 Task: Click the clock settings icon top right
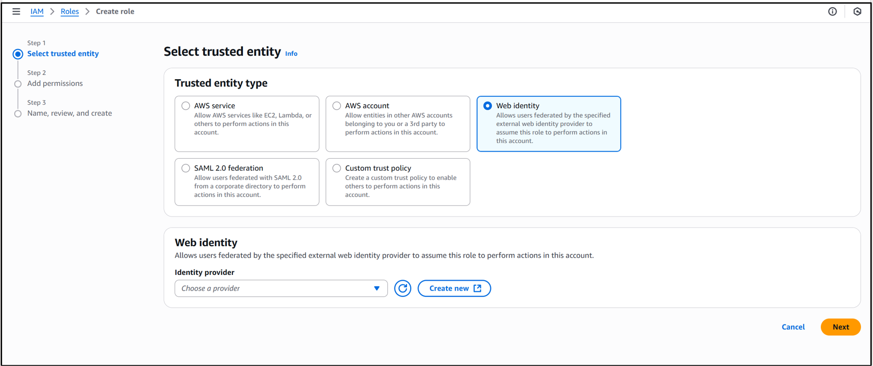pyautogui.click(x=857, y=11)
